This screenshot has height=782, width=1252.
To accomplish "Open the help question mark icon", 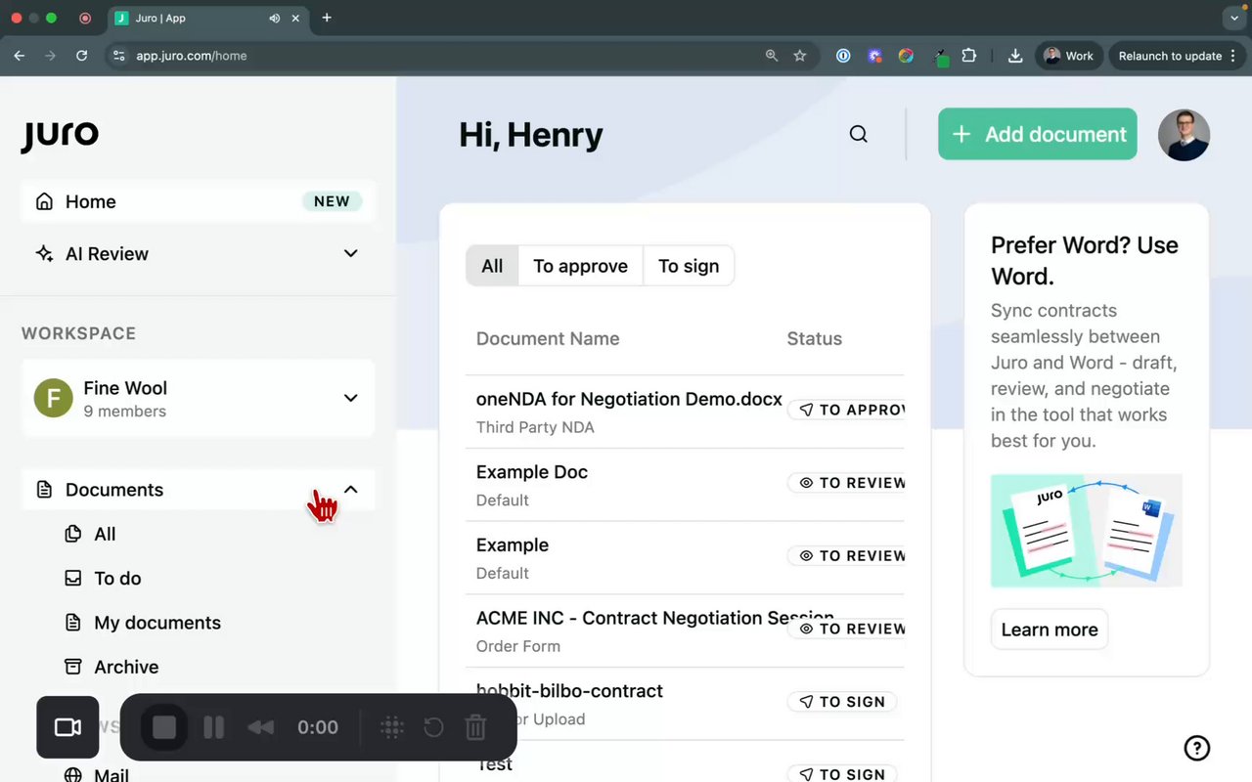I will pyautogui.click(x=1197, y=748).
